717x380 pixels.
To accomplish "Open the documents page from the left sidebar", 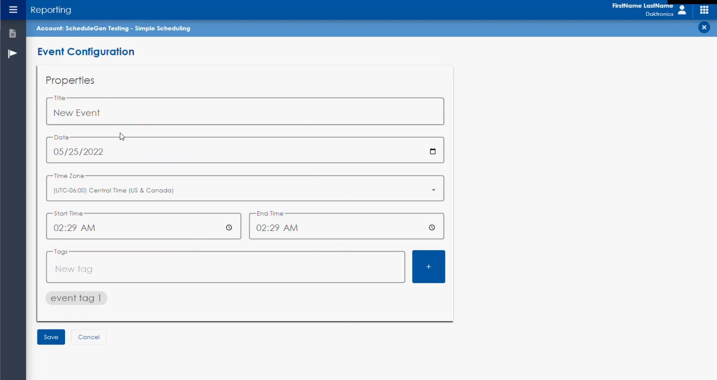I will coord(12,33).
